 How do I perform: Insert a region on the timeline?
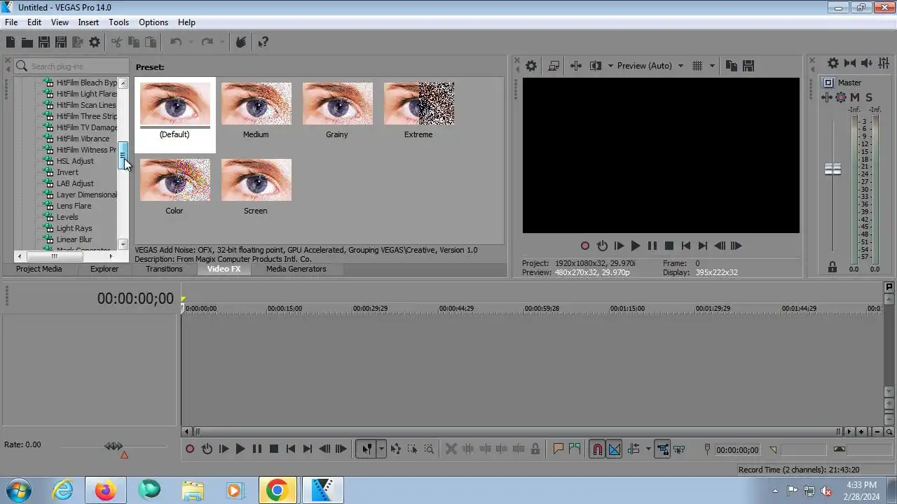(575, 449)
